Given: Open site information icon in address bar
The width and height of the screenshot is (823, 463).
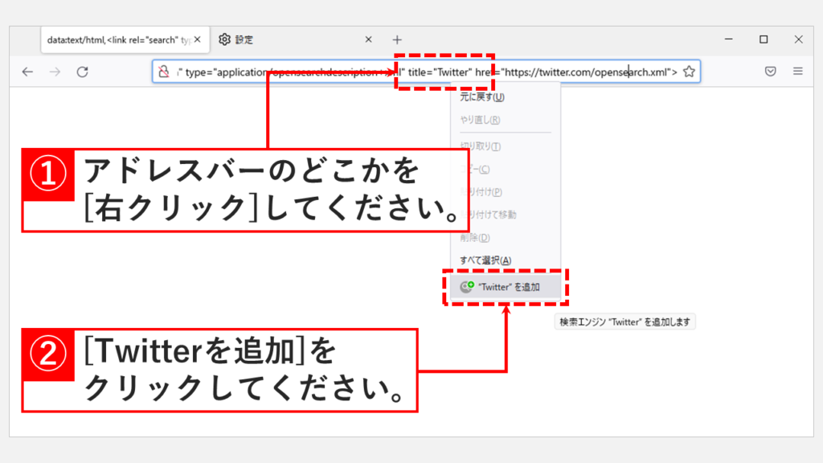Looking at the screenshot, I should point(164,72).
